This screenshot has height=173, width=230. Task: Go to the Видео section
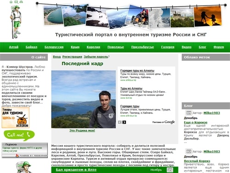tap(186, 47)
